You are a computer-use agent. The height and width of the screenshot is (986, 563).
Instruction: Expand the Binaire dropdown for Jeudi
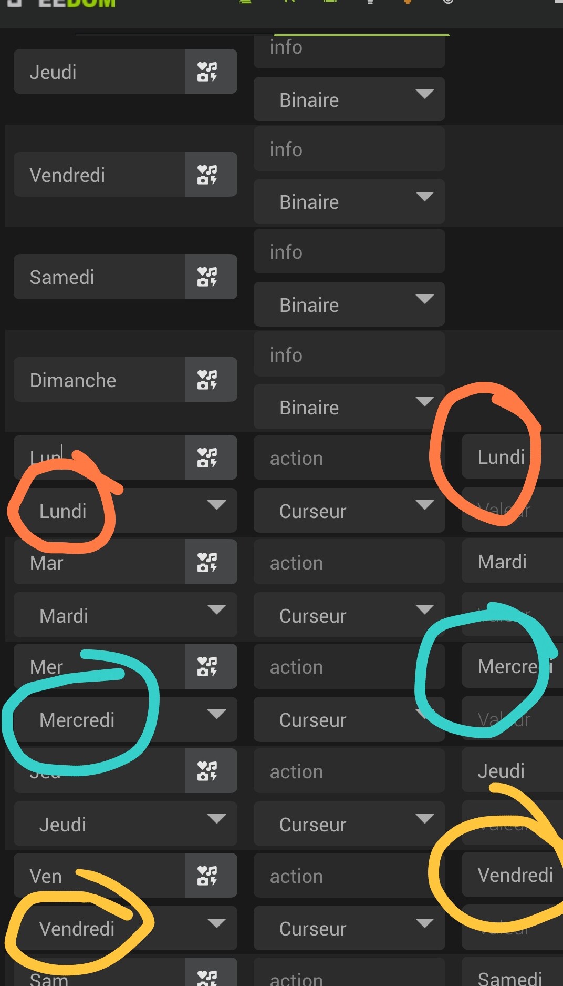pyautogui.click(x=349, y=99)
